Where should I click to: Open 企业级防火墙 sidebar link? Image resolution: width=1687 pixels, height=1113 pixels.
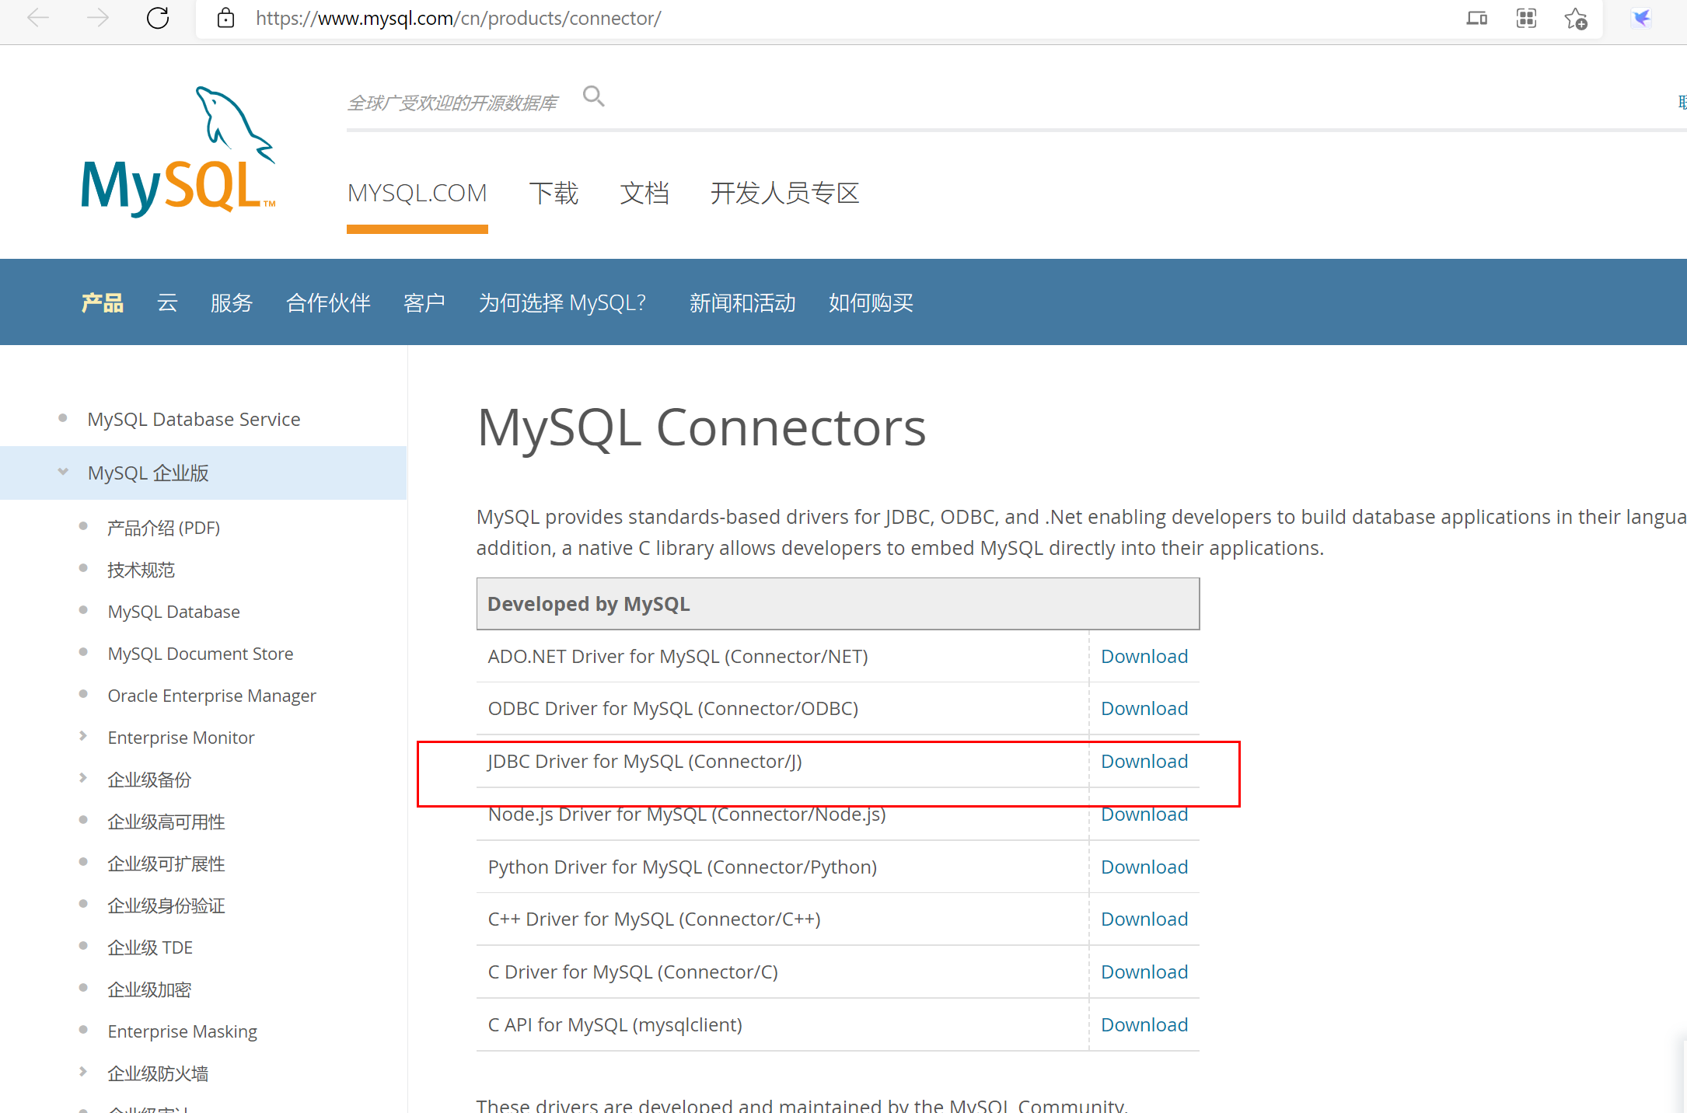pyautogui.click(x=158, y=1073)
